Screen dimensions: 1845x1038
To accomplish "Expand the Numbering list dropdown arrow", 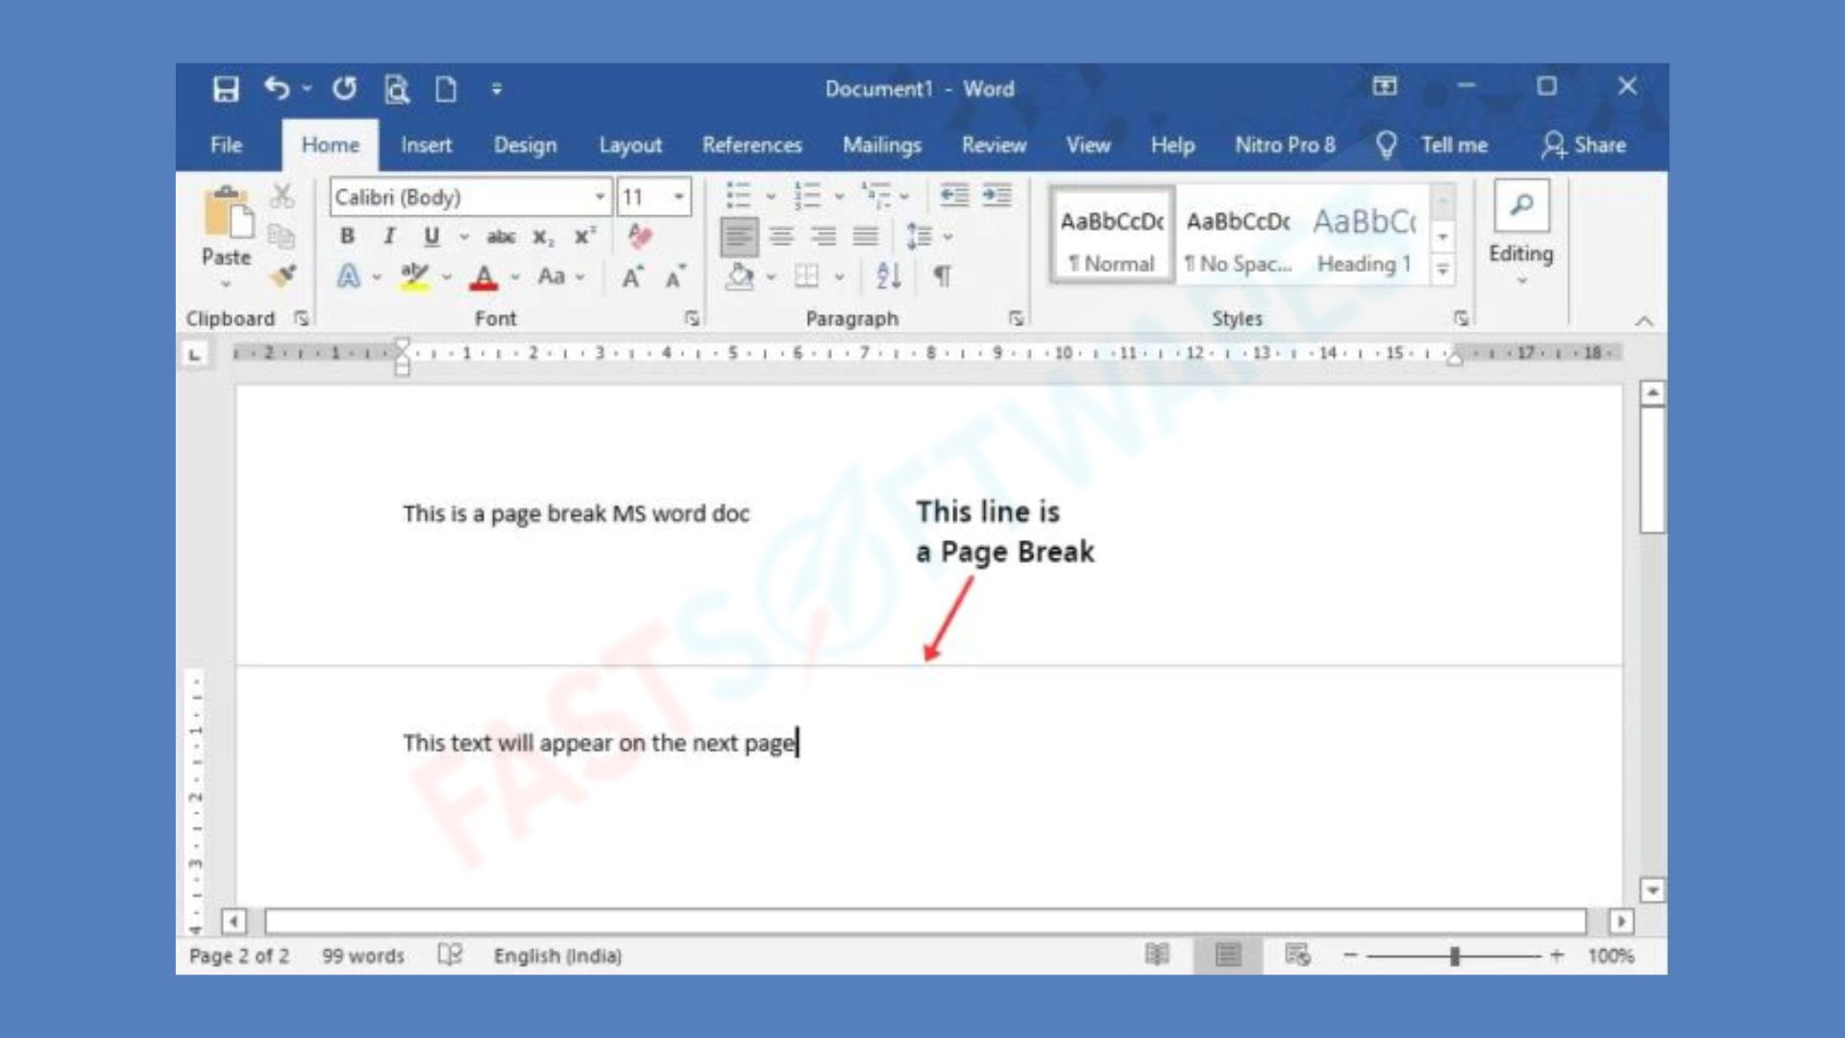I will (x=839, y=197).
